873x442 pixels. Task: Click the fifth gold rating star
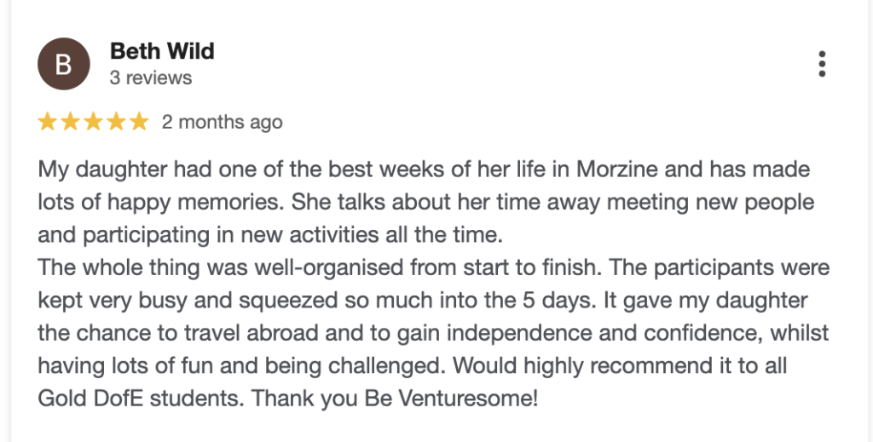coord(139,123)
